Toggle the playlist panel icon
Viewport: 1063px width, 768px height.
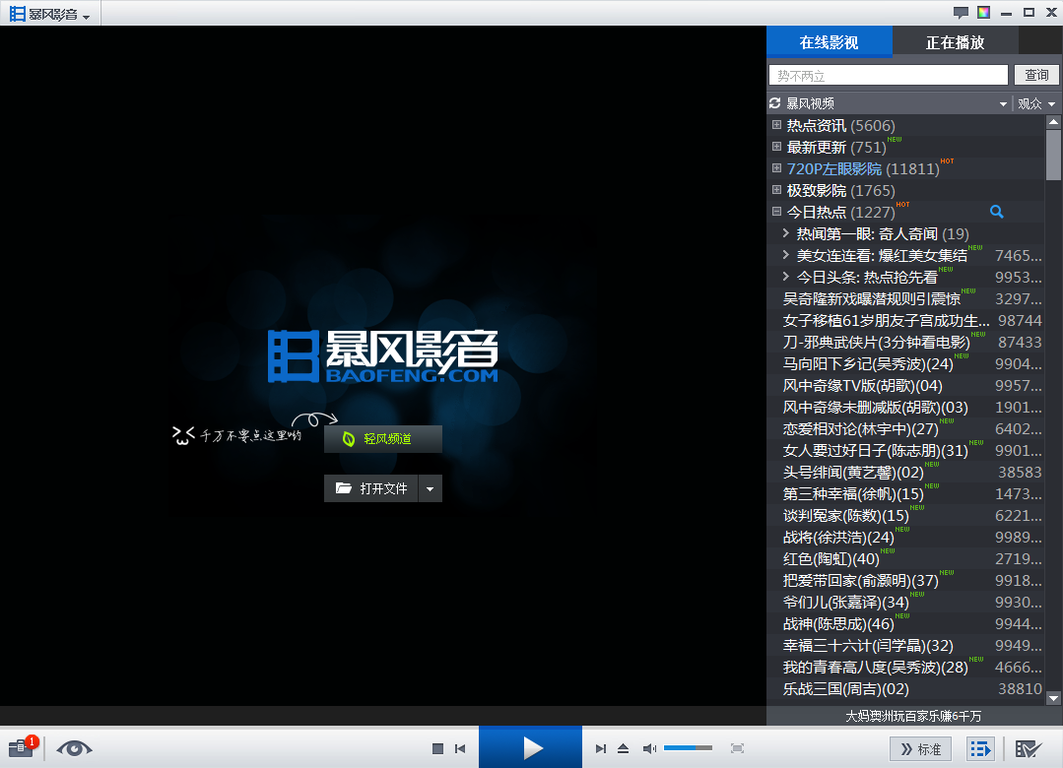pyautogui.click(x=980, y=748)
